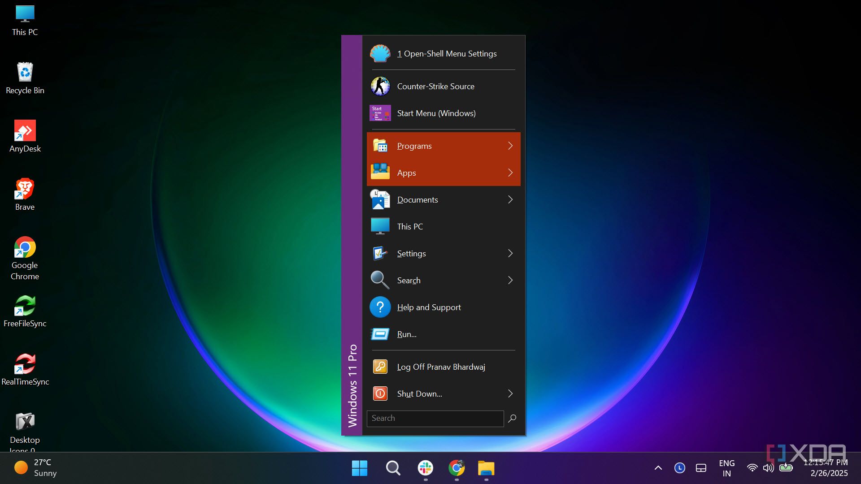
Task: Open File Explorer from the taskbar
Action: point(486,468)
